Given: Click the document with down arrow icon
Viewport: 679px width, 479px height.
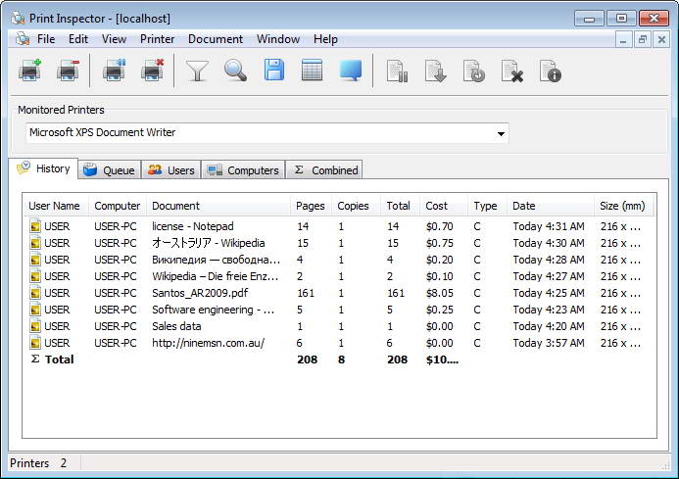Looking at the screenshot, I should pos(436,72).
